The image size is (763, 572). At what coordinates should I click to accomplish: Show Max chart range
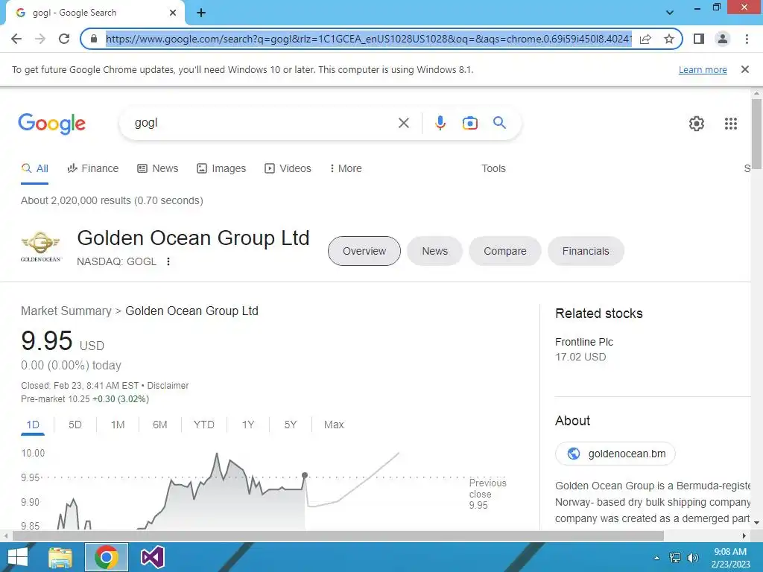pos(334,425)
